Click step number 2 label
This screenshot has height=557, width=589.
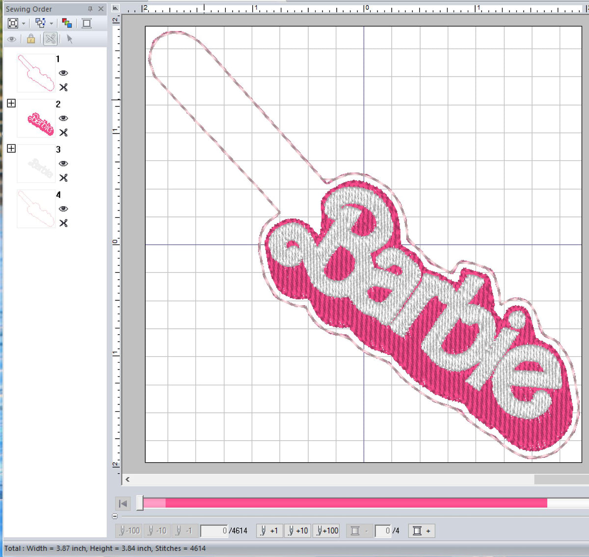(x=58, y=104)
